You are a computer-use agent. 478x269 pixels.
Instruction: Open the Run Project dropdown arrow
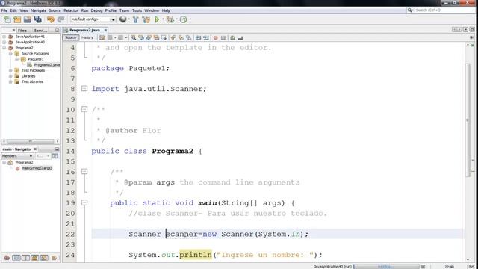(163, 19)
